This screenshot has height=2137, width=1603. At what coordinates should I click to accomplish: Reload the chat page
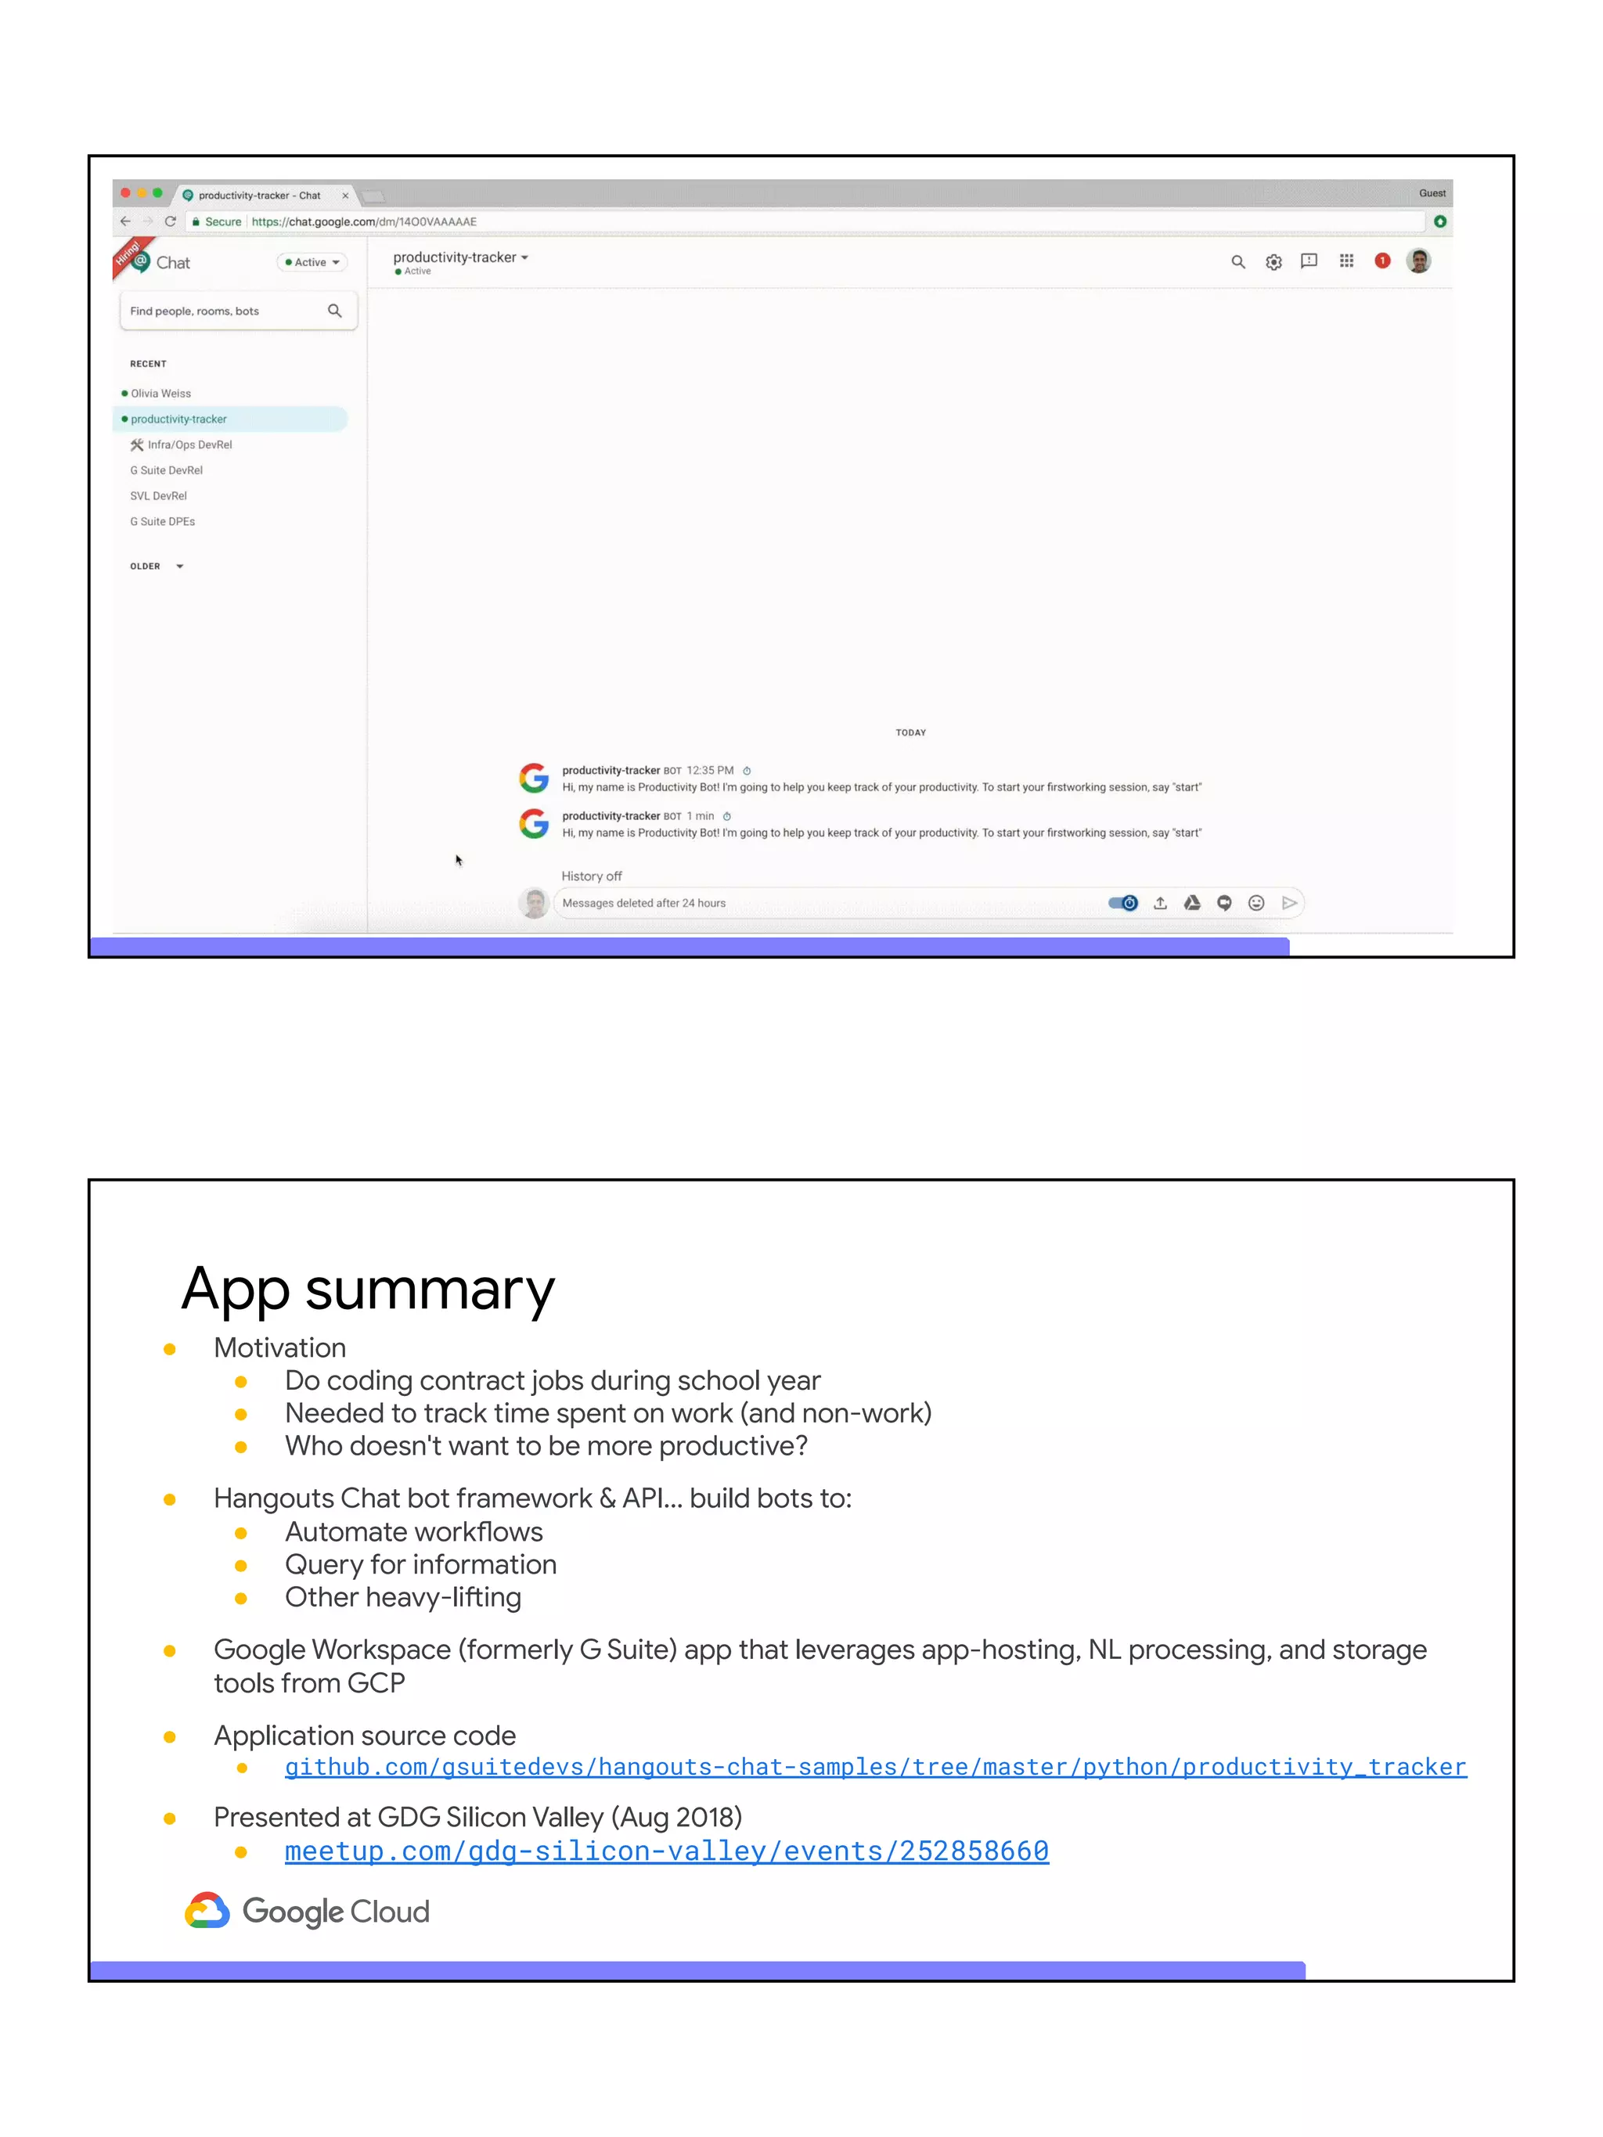click(x=170, y=221)
